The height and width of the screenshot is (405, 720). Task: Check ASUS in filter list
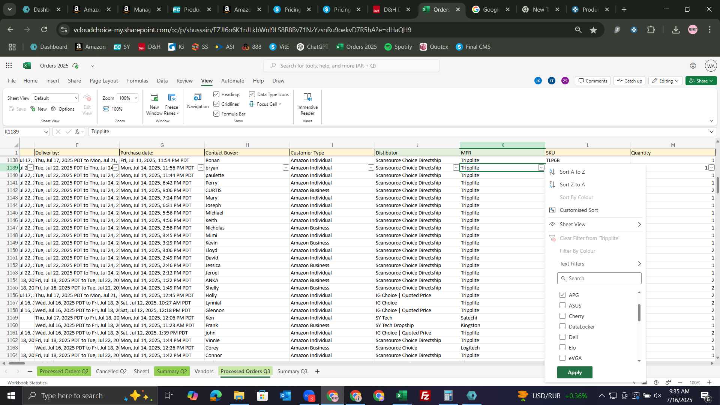click(x=562, y=306)
